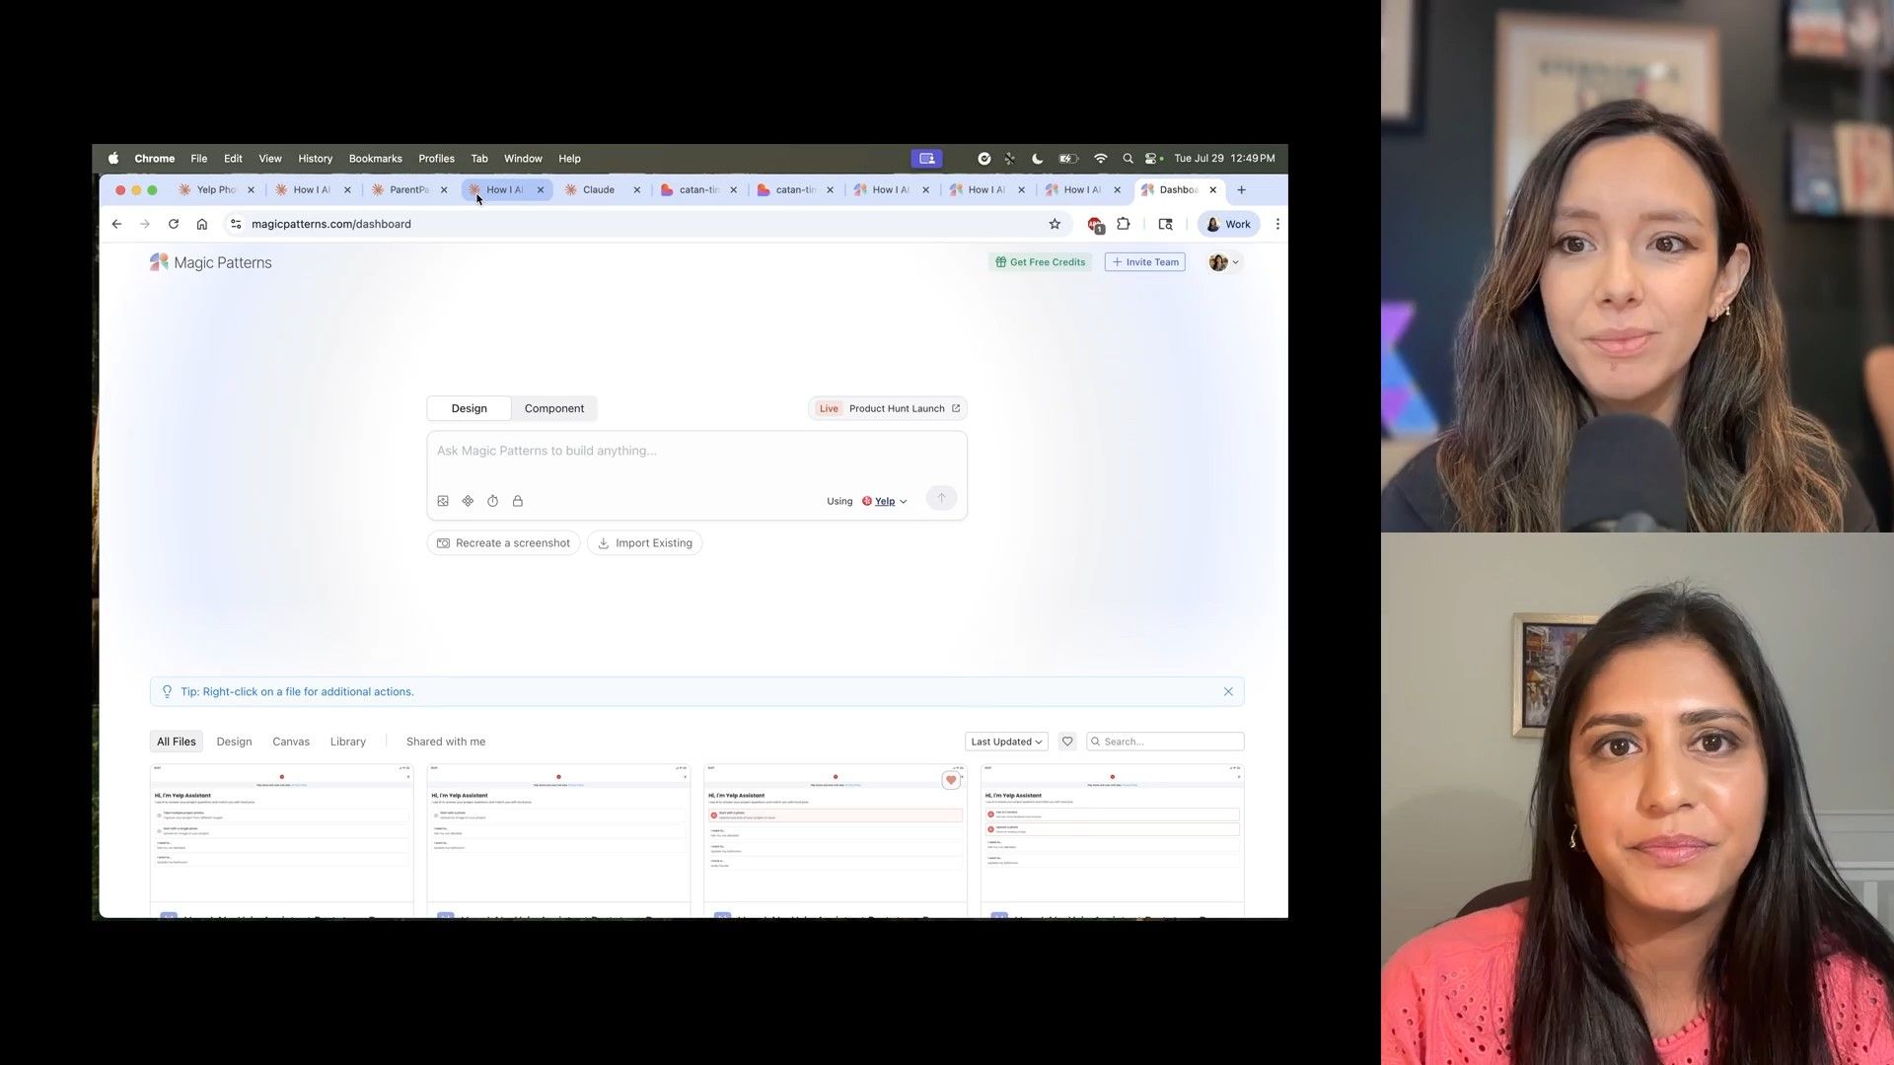1894x1065 pixels.
Task: Switch to the Design mode toggle
Action: coord(470,408)
